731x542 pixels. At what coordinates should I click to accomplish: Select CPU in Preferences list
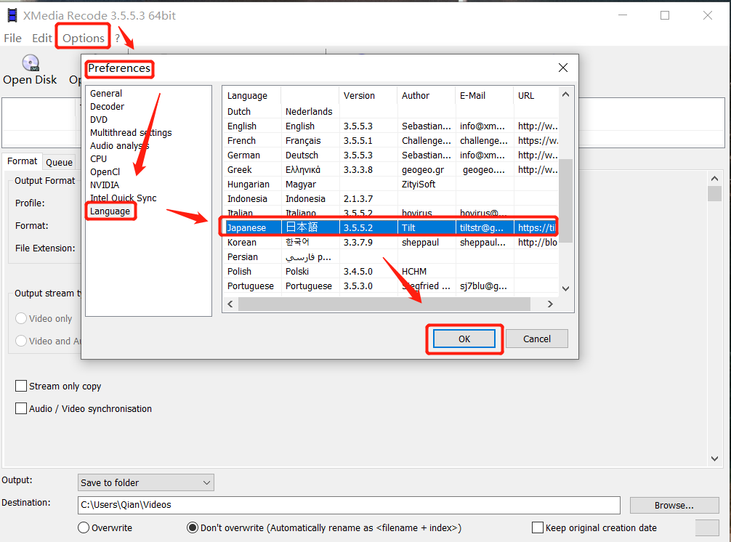[x=98, y=159]
